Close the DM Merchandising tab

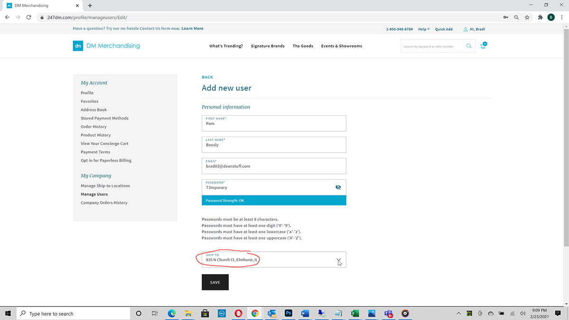click(78, 6)
